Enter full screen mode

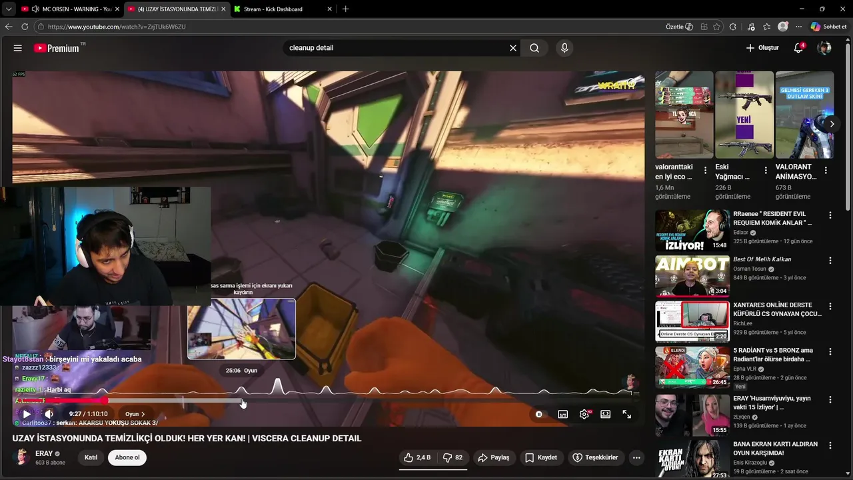tap(627, 414)
